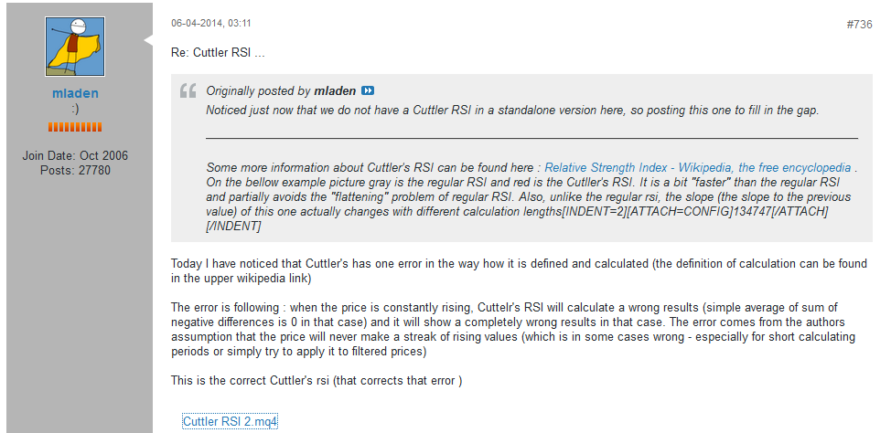Download the Cuttler RSI 2.mq4 attachment
Image resolution: width=891 pixels, height=433 pixels.
[230, 421]
